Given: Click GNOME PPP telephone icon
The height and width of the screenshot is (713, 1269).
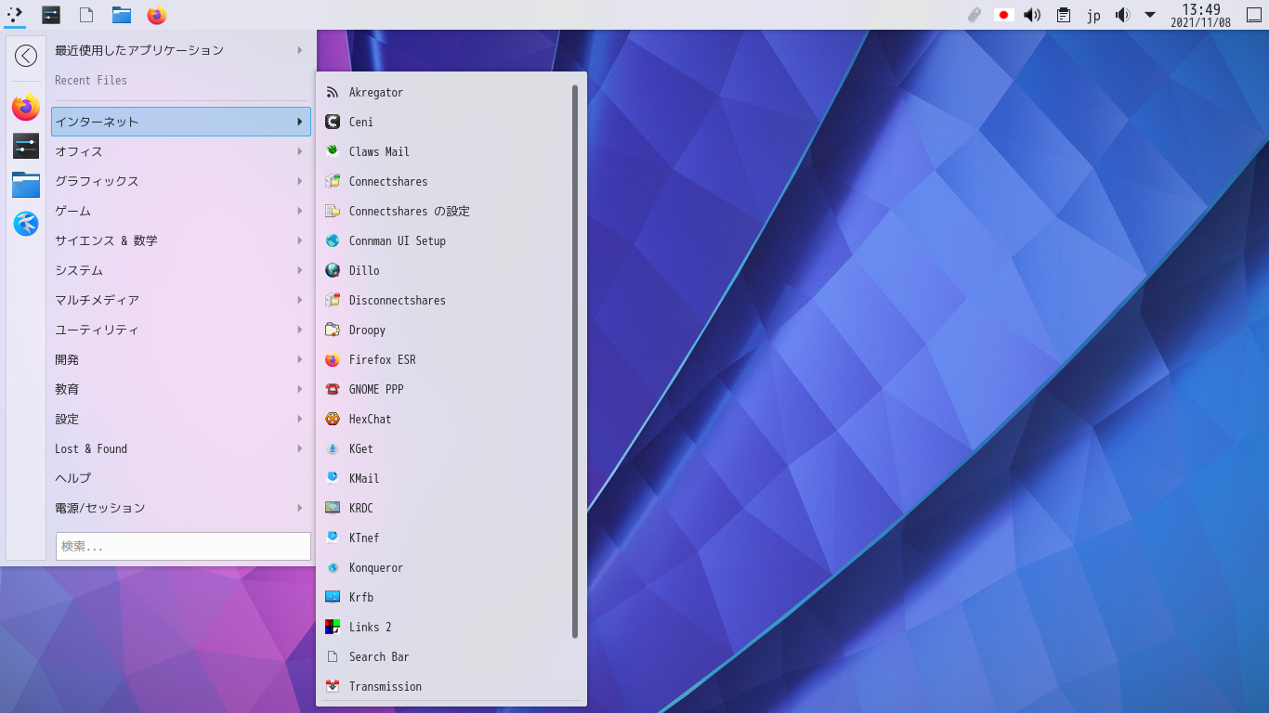Looking at the screenshot, I should 333,389.
